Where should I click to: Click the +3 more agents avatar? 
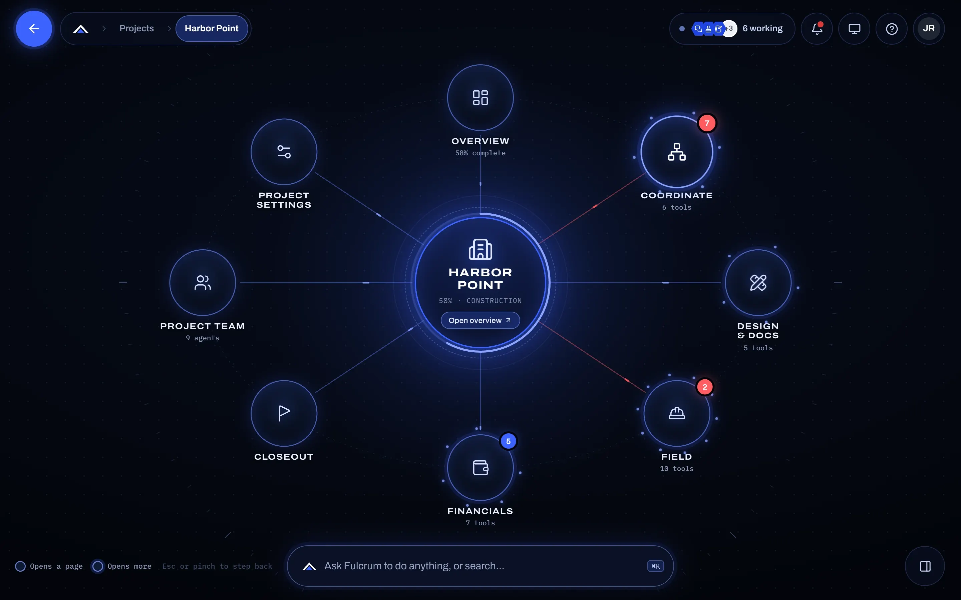729,29
